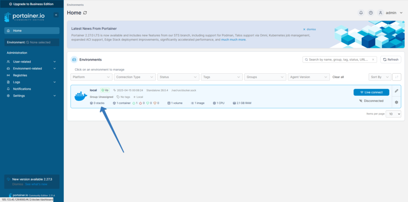
Task: Click the 0 stacks count
Action: [97, 103]
